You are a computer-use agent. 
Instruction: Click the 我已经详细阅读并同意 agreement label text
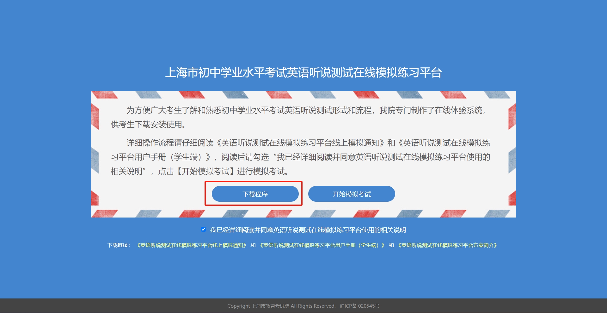308,230
